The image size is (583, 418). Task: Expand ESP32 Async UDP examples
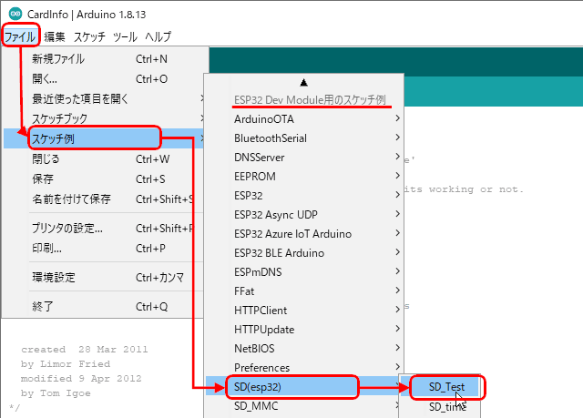click(304, 215)
